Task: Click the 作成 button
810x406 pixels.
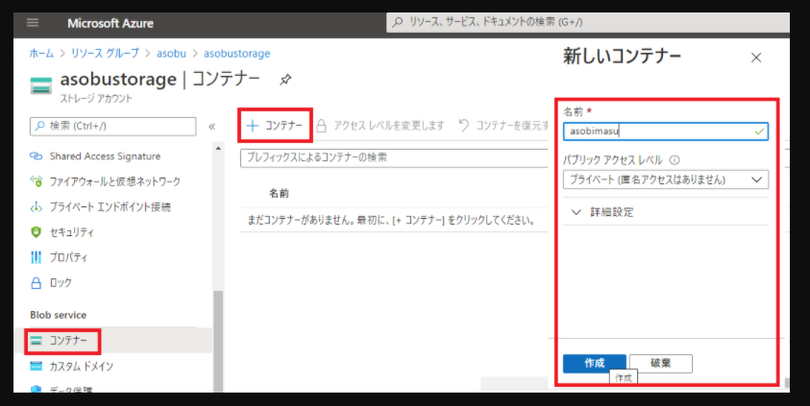Action: click(594, 363)
